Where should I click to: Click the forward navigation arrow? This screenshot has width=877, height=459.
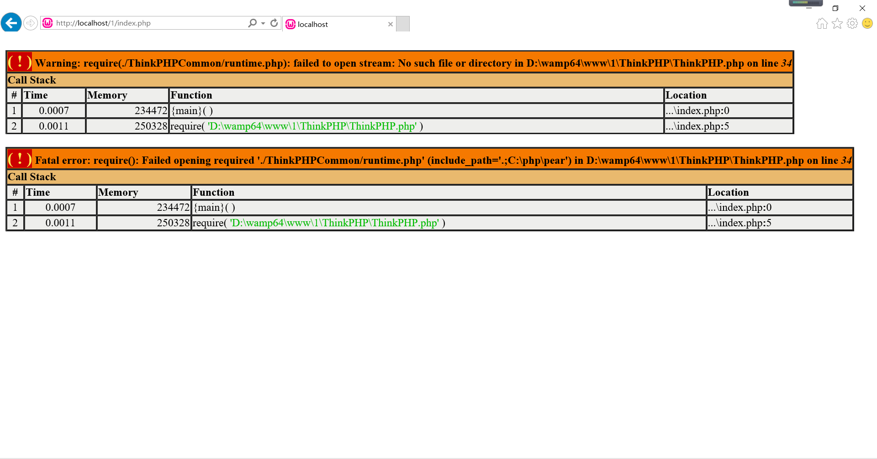31,23
